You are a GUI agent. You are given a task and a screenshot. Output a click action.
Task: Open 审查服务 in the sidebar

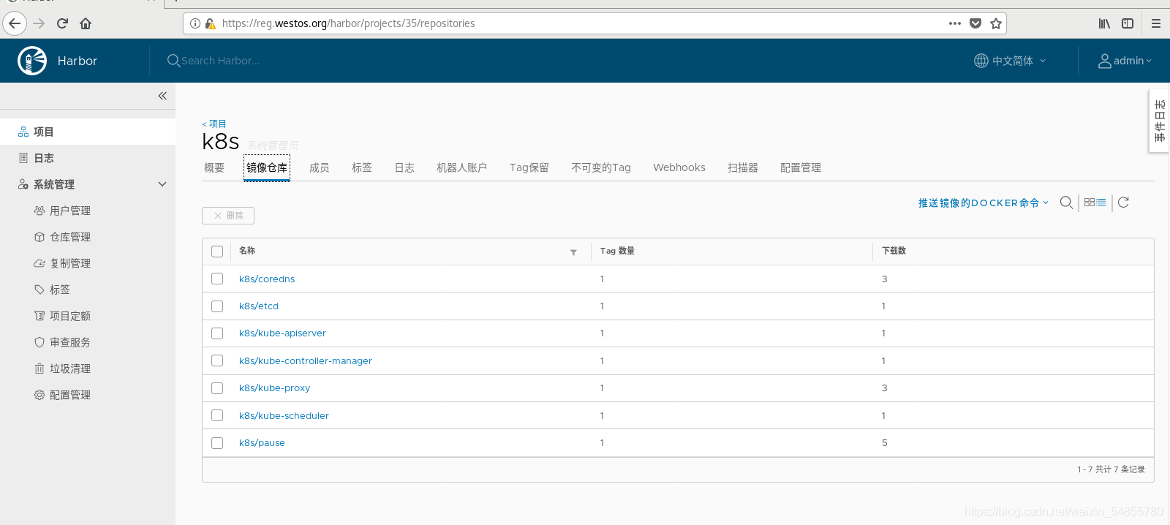(x=70, y=342)
